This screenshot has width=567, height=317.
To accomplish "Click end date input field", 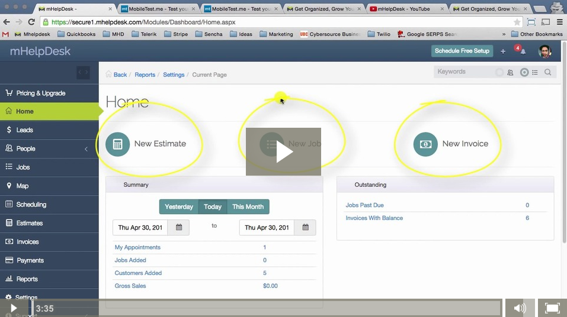I will pyautogui.click(x=267, y=228).
